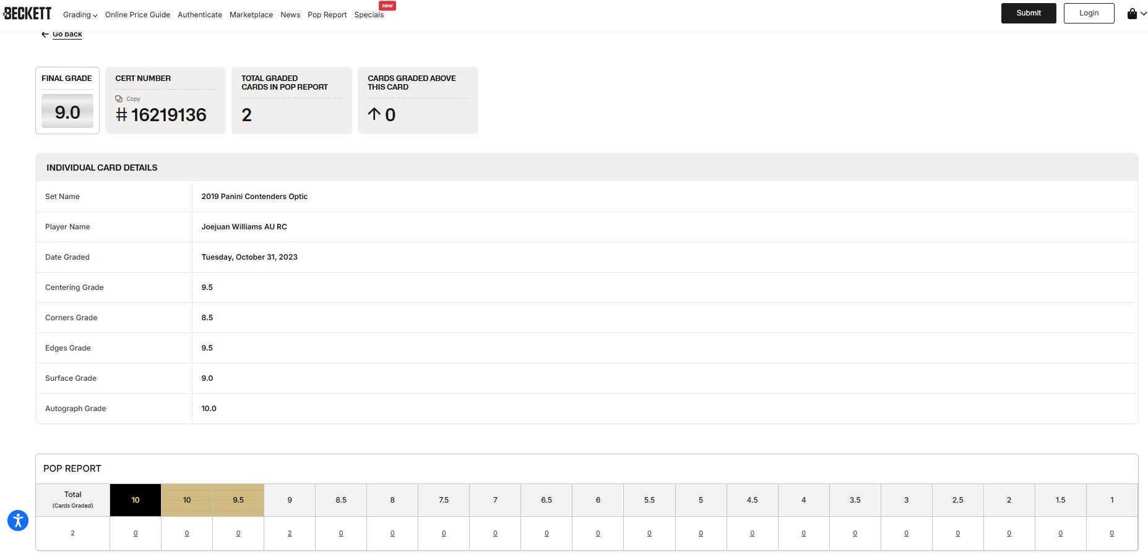This screenshot has height=557, width=1148.
Task: Go to Authenticate in the navigation
Action: pyautogui.click(x=199, y=15)
